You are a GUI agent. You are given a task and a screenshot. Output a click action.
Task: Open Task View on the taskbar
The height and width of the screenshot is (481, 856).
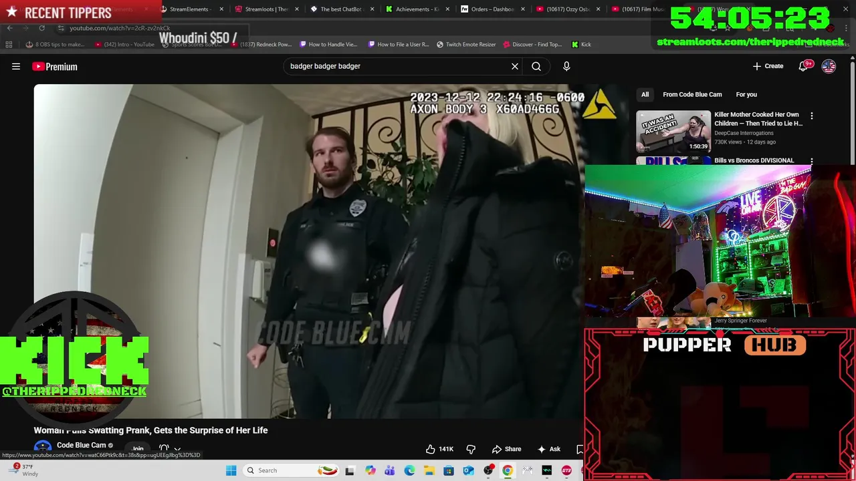350,470
